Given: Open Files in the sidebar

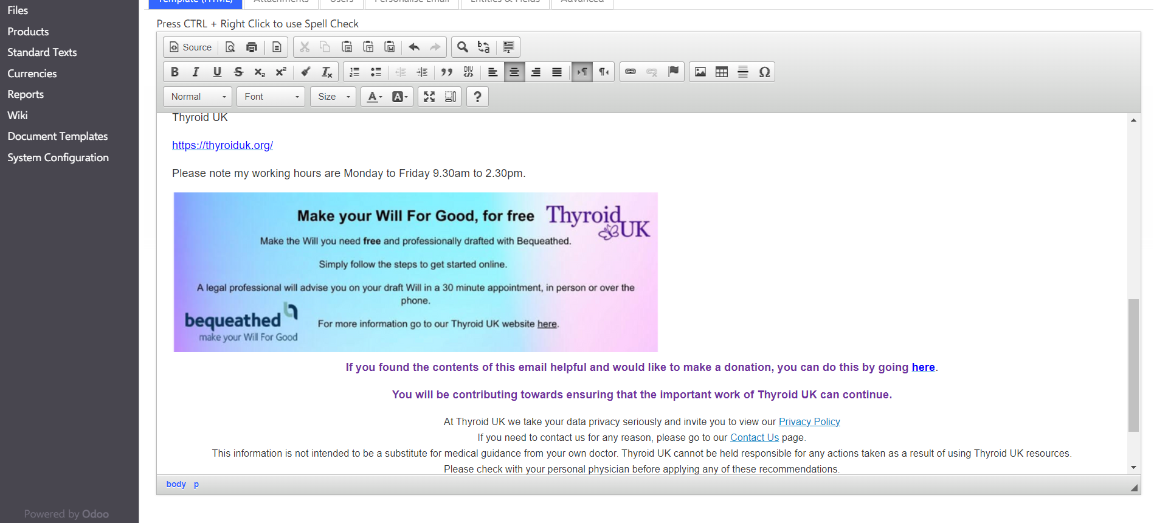Looking at the screenshot, I should coord(18,10).
